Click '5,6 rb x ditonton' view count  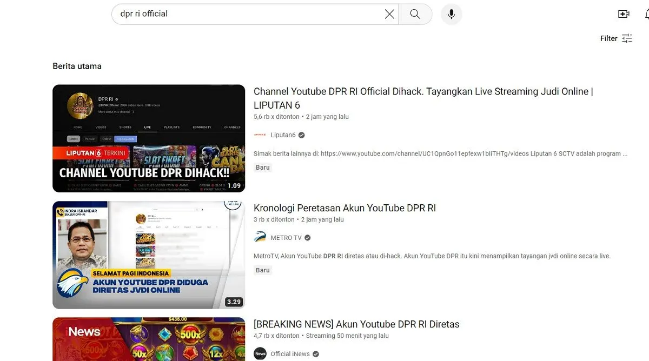click(x=277, y=117)
